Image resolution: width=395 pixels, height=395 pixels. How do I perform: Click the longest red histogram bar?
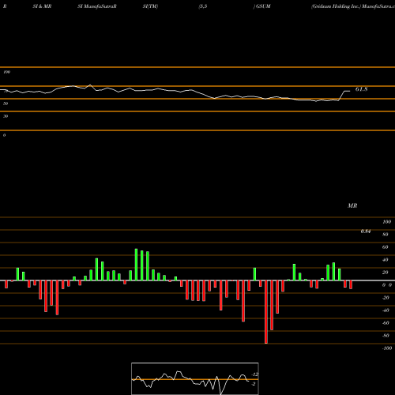click(266, 312)
